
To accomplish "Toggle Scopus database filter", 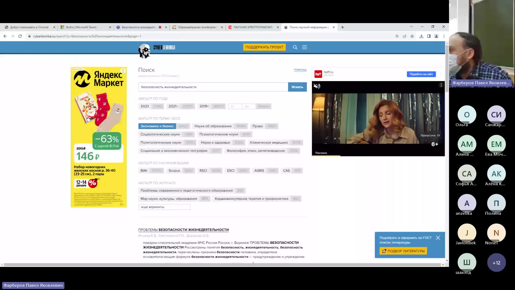I will point(181,171).
